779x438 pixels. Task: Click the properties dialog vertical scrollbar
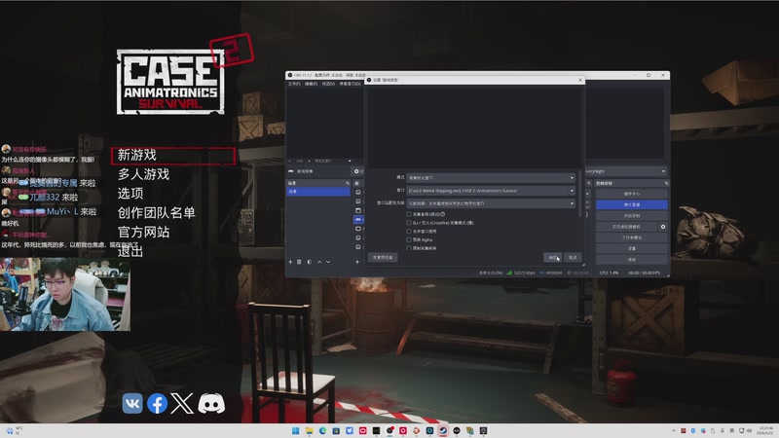[x=580, y=194]
